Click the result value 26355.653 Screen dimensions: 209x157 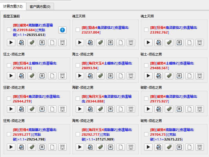[35, 35]
